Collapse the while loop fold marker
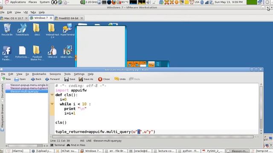The image size is (273, 153). pyautogui.click(x=52, y=104)
